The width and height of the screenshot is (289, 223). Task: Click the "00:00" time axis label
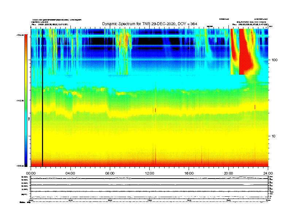pyautogui.click(x=31, y=173)
